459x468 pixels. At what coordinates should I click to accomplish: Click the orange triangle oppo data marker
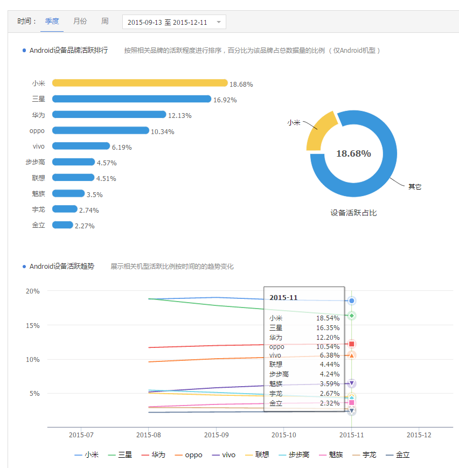point(352,355)
